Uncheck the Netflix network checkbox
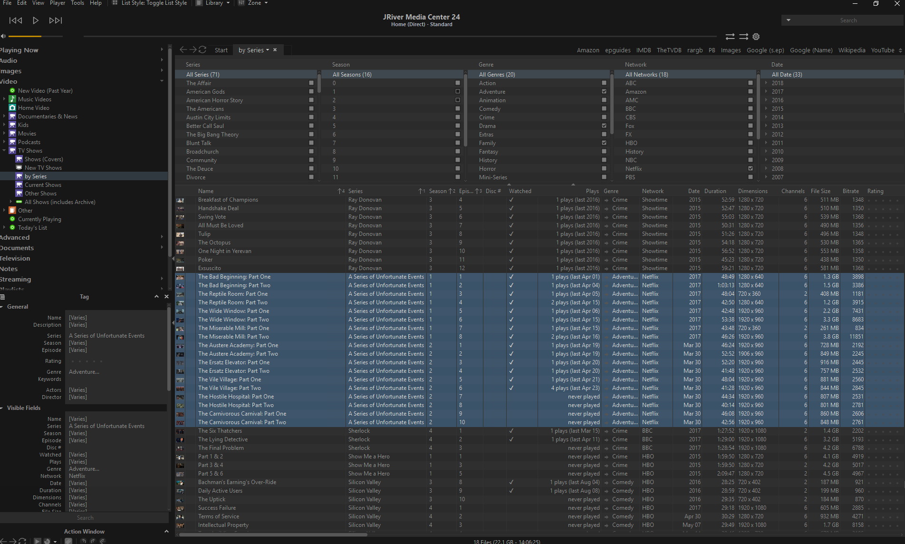905x544 pixels. [751, 169]
